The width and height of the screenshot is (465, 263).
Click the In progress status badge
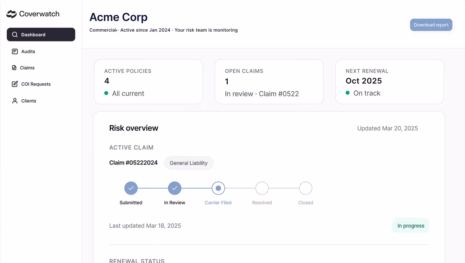(411, 226)
